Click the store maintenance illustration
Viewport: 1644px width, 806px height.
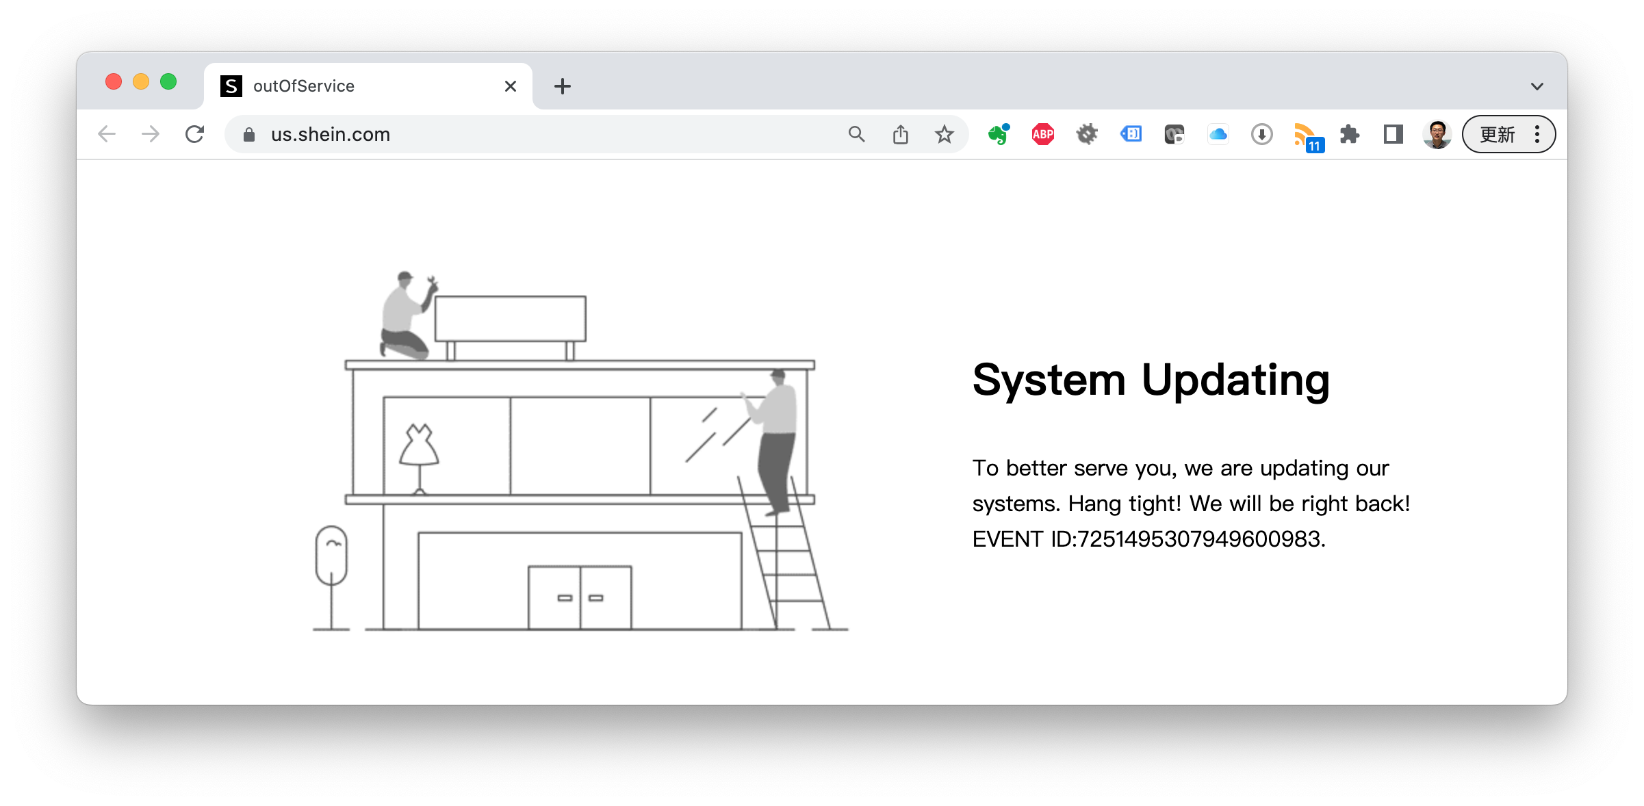click(x=580, y=450)
